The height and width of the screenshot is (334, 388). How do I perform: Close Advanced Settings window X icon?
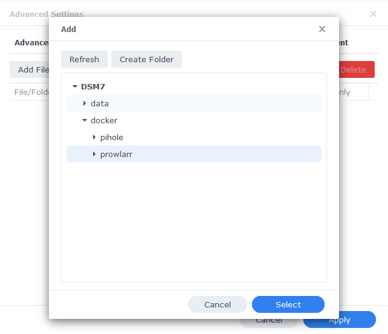click(x=373, y=14)
